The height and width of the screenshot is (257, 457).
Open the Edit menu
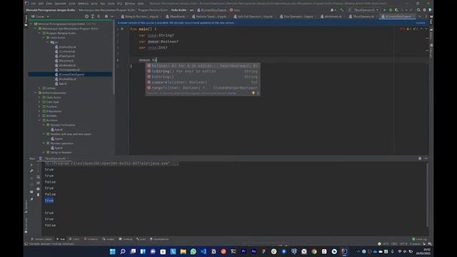(x=41, y=4)
